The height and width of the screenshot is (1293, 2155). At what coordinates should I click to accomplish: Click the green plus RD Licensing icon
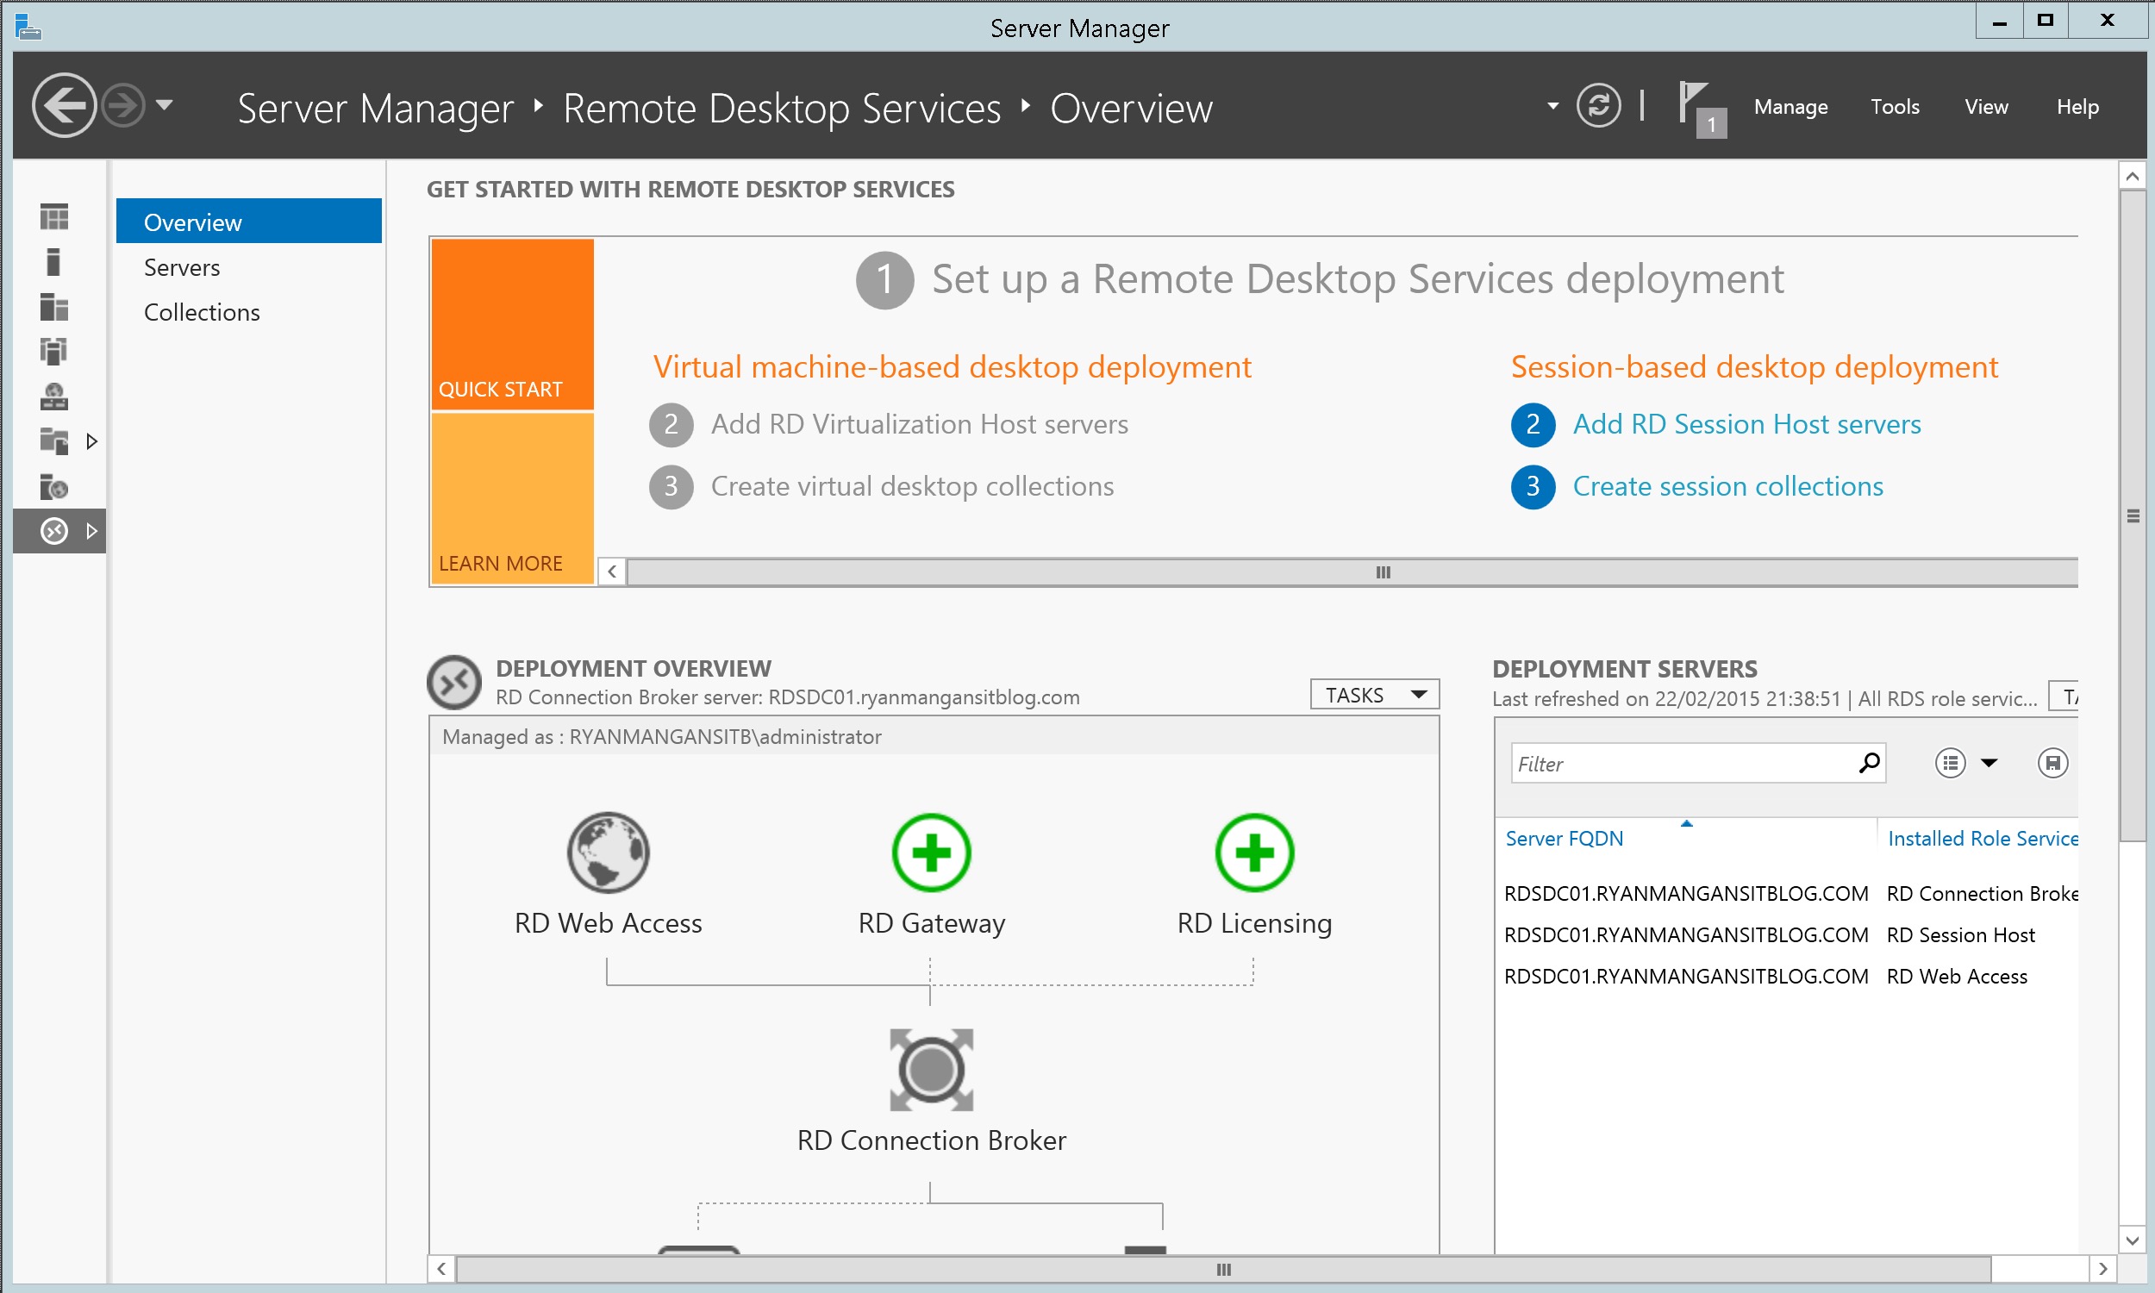click(1254, 853)
